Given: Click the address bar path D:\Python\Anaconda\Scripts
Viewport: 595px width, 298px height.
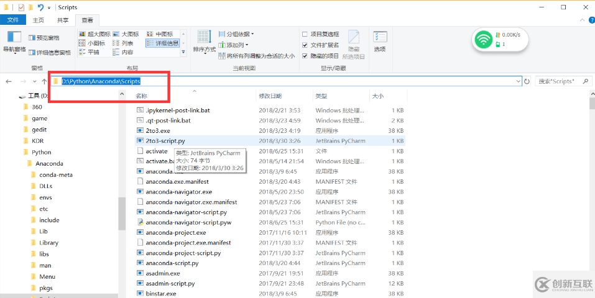Looking at the screenshot, I should [x=101, y=81].
